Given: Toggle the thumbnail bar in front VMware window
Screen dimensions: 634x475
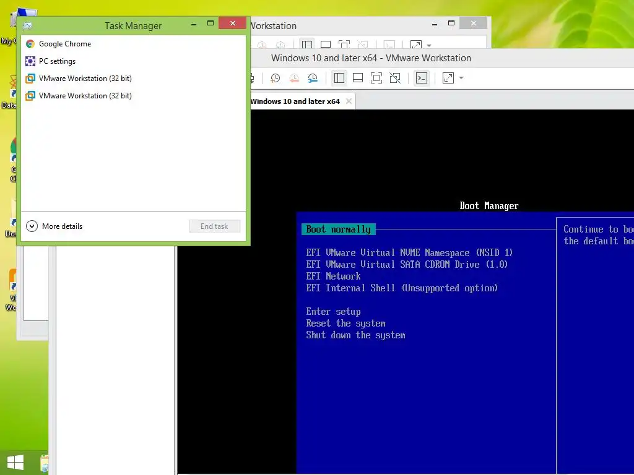Looking at the screenshot, I should coord(358,78).
